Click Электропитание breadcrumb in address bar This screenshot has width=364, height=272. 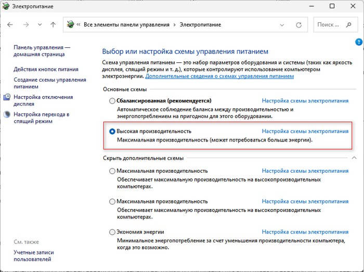pyautogui.click(x=200, y=24)
